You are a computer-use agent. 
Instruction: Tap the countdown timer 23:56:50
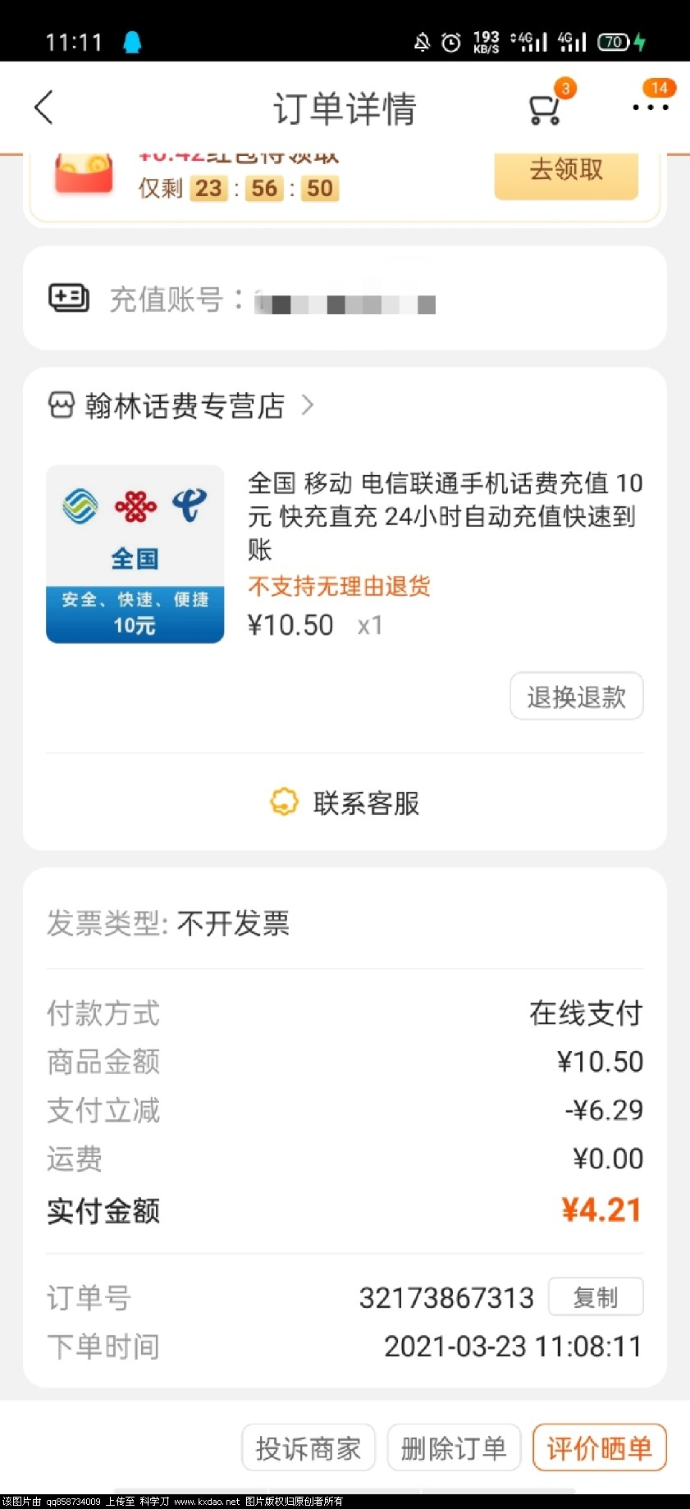(264, 189)
